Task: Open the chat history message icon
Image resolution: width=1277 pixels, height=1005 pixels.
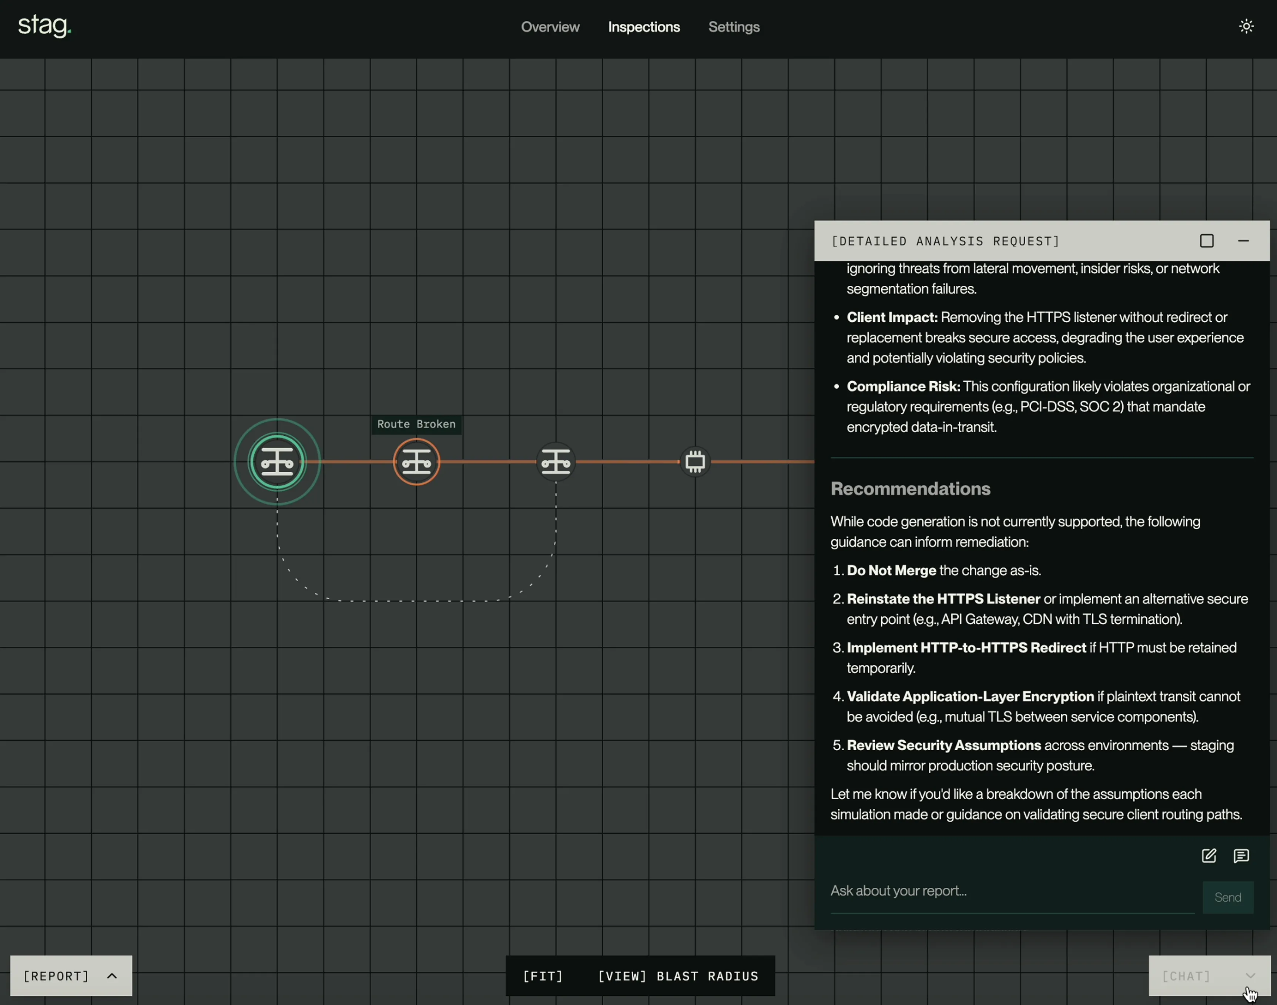Action: [1241, 855]
